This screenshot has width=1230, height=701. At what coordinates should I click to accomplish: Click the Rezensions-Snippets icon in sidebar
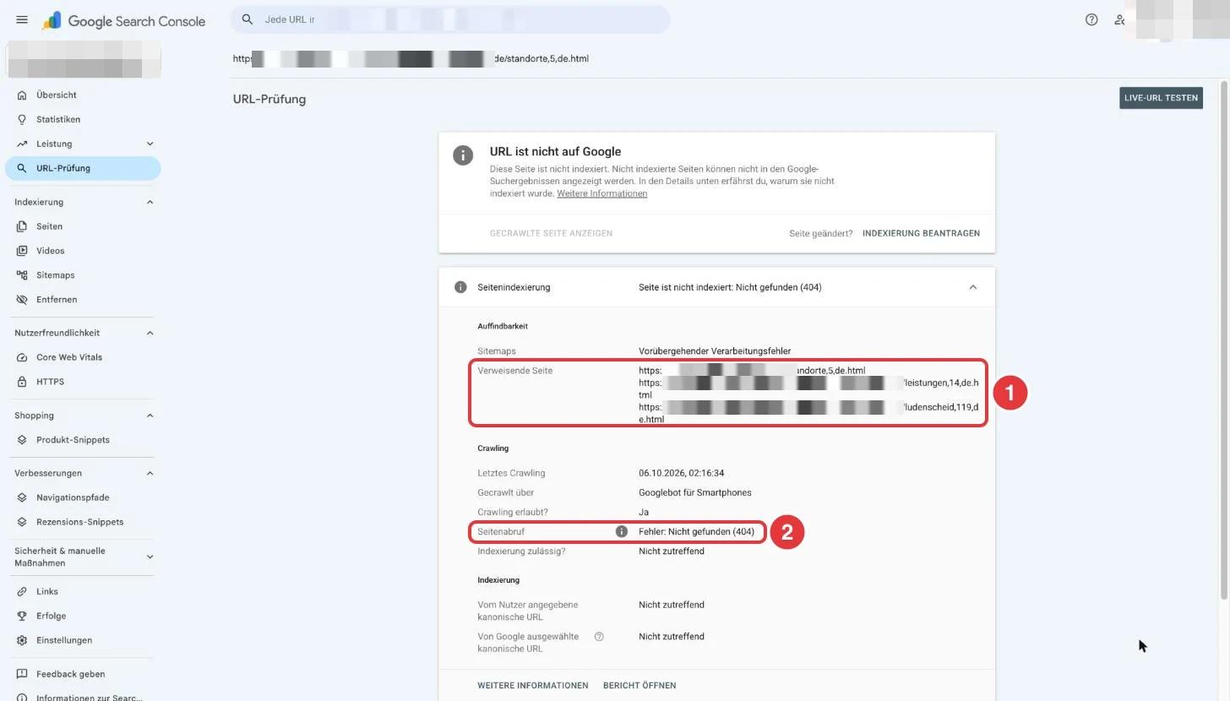pyautogui.click(x=22, y=522)
